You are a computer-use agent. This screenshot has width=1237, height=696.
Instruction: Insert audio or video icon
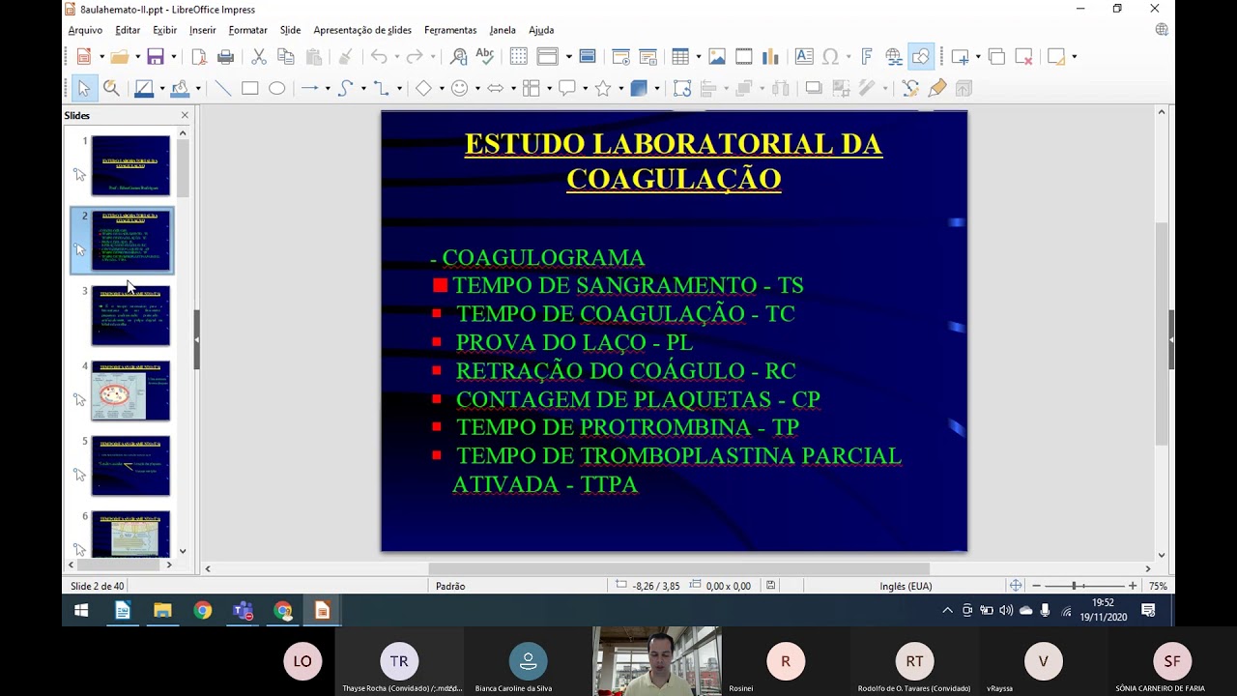[744, 57]
